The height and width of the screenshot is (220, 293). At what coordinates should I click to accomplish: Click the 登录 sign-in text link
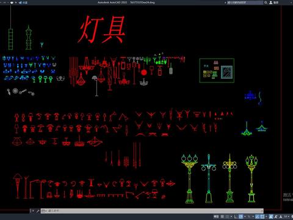276,2
